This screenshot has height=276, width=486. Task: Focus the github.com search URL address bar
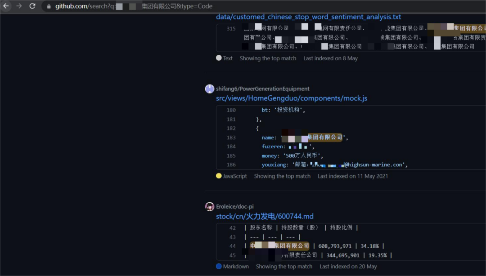point(263,6)
